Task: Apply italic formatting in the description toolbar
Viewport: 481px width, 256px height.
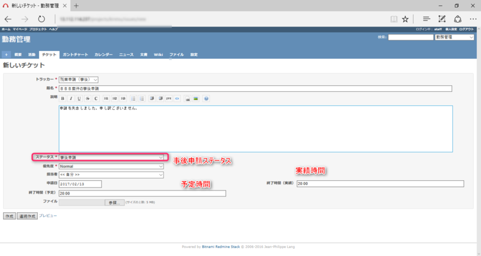Action: pos(71,99)
